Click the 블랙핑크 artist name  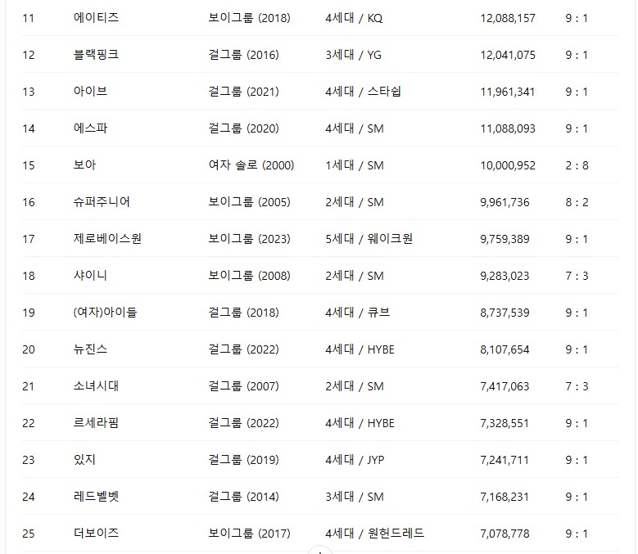pos(96,55)
